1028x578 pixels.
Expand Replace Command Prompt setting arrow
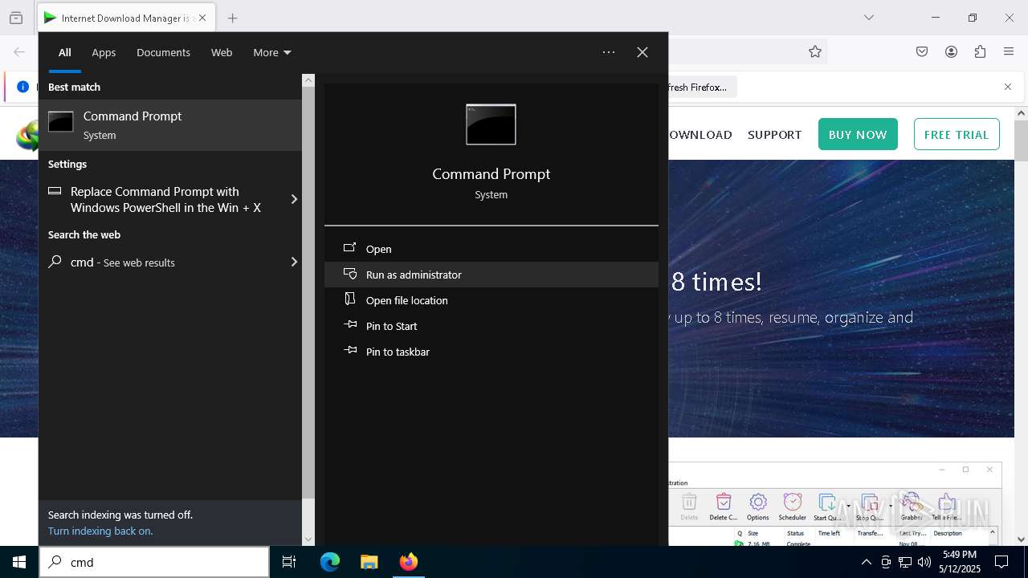click(294, 199)
